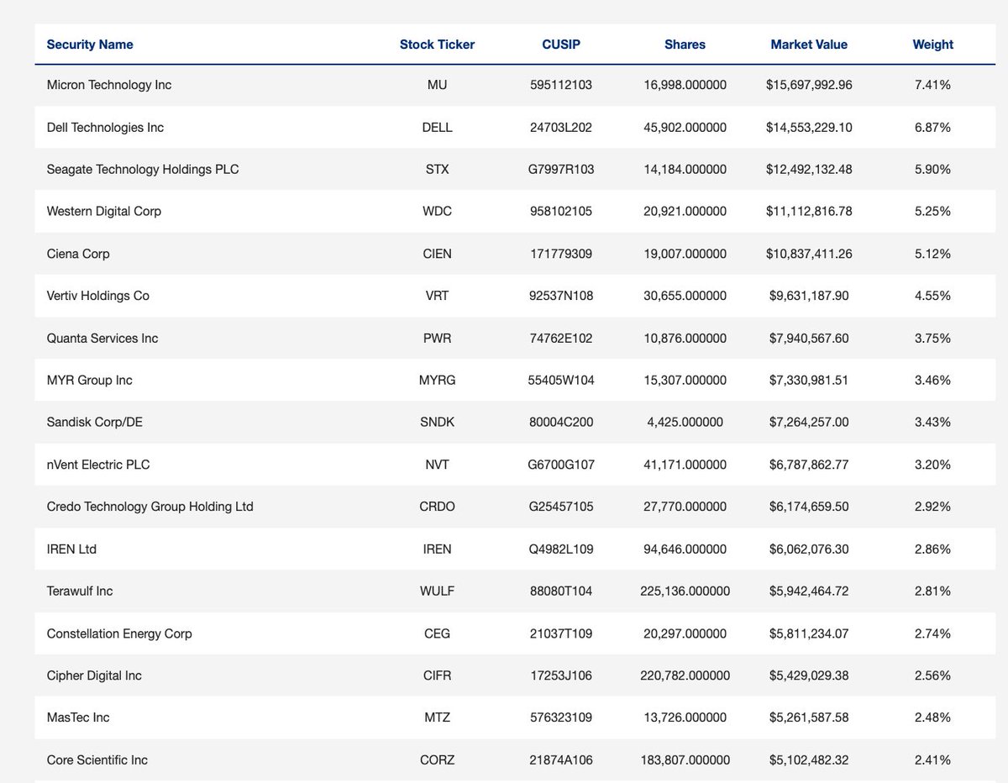Click the MTZ ticker cell
Image resolution: width=1008 pixels, height=783 pixels.
coord(438,717)
